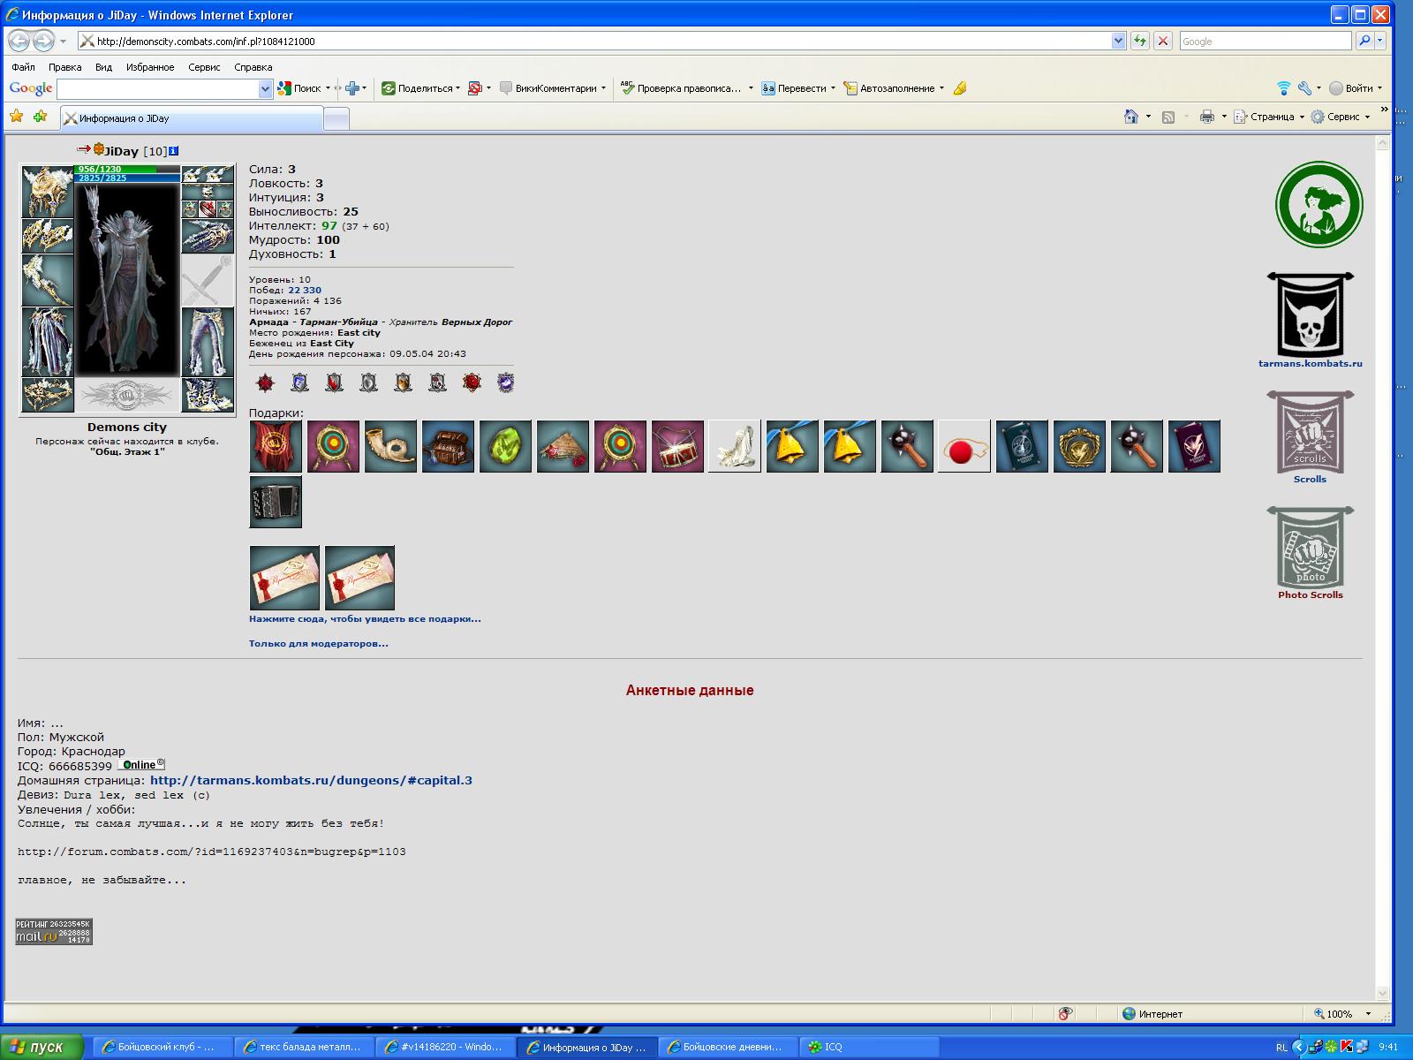Expand the Автозаполнение dropdown
1413x1060 pixels.
pos(941,88)
